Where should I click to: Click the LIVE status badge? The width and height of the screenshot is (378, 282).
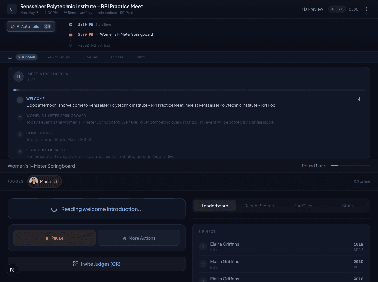(337, 9)
